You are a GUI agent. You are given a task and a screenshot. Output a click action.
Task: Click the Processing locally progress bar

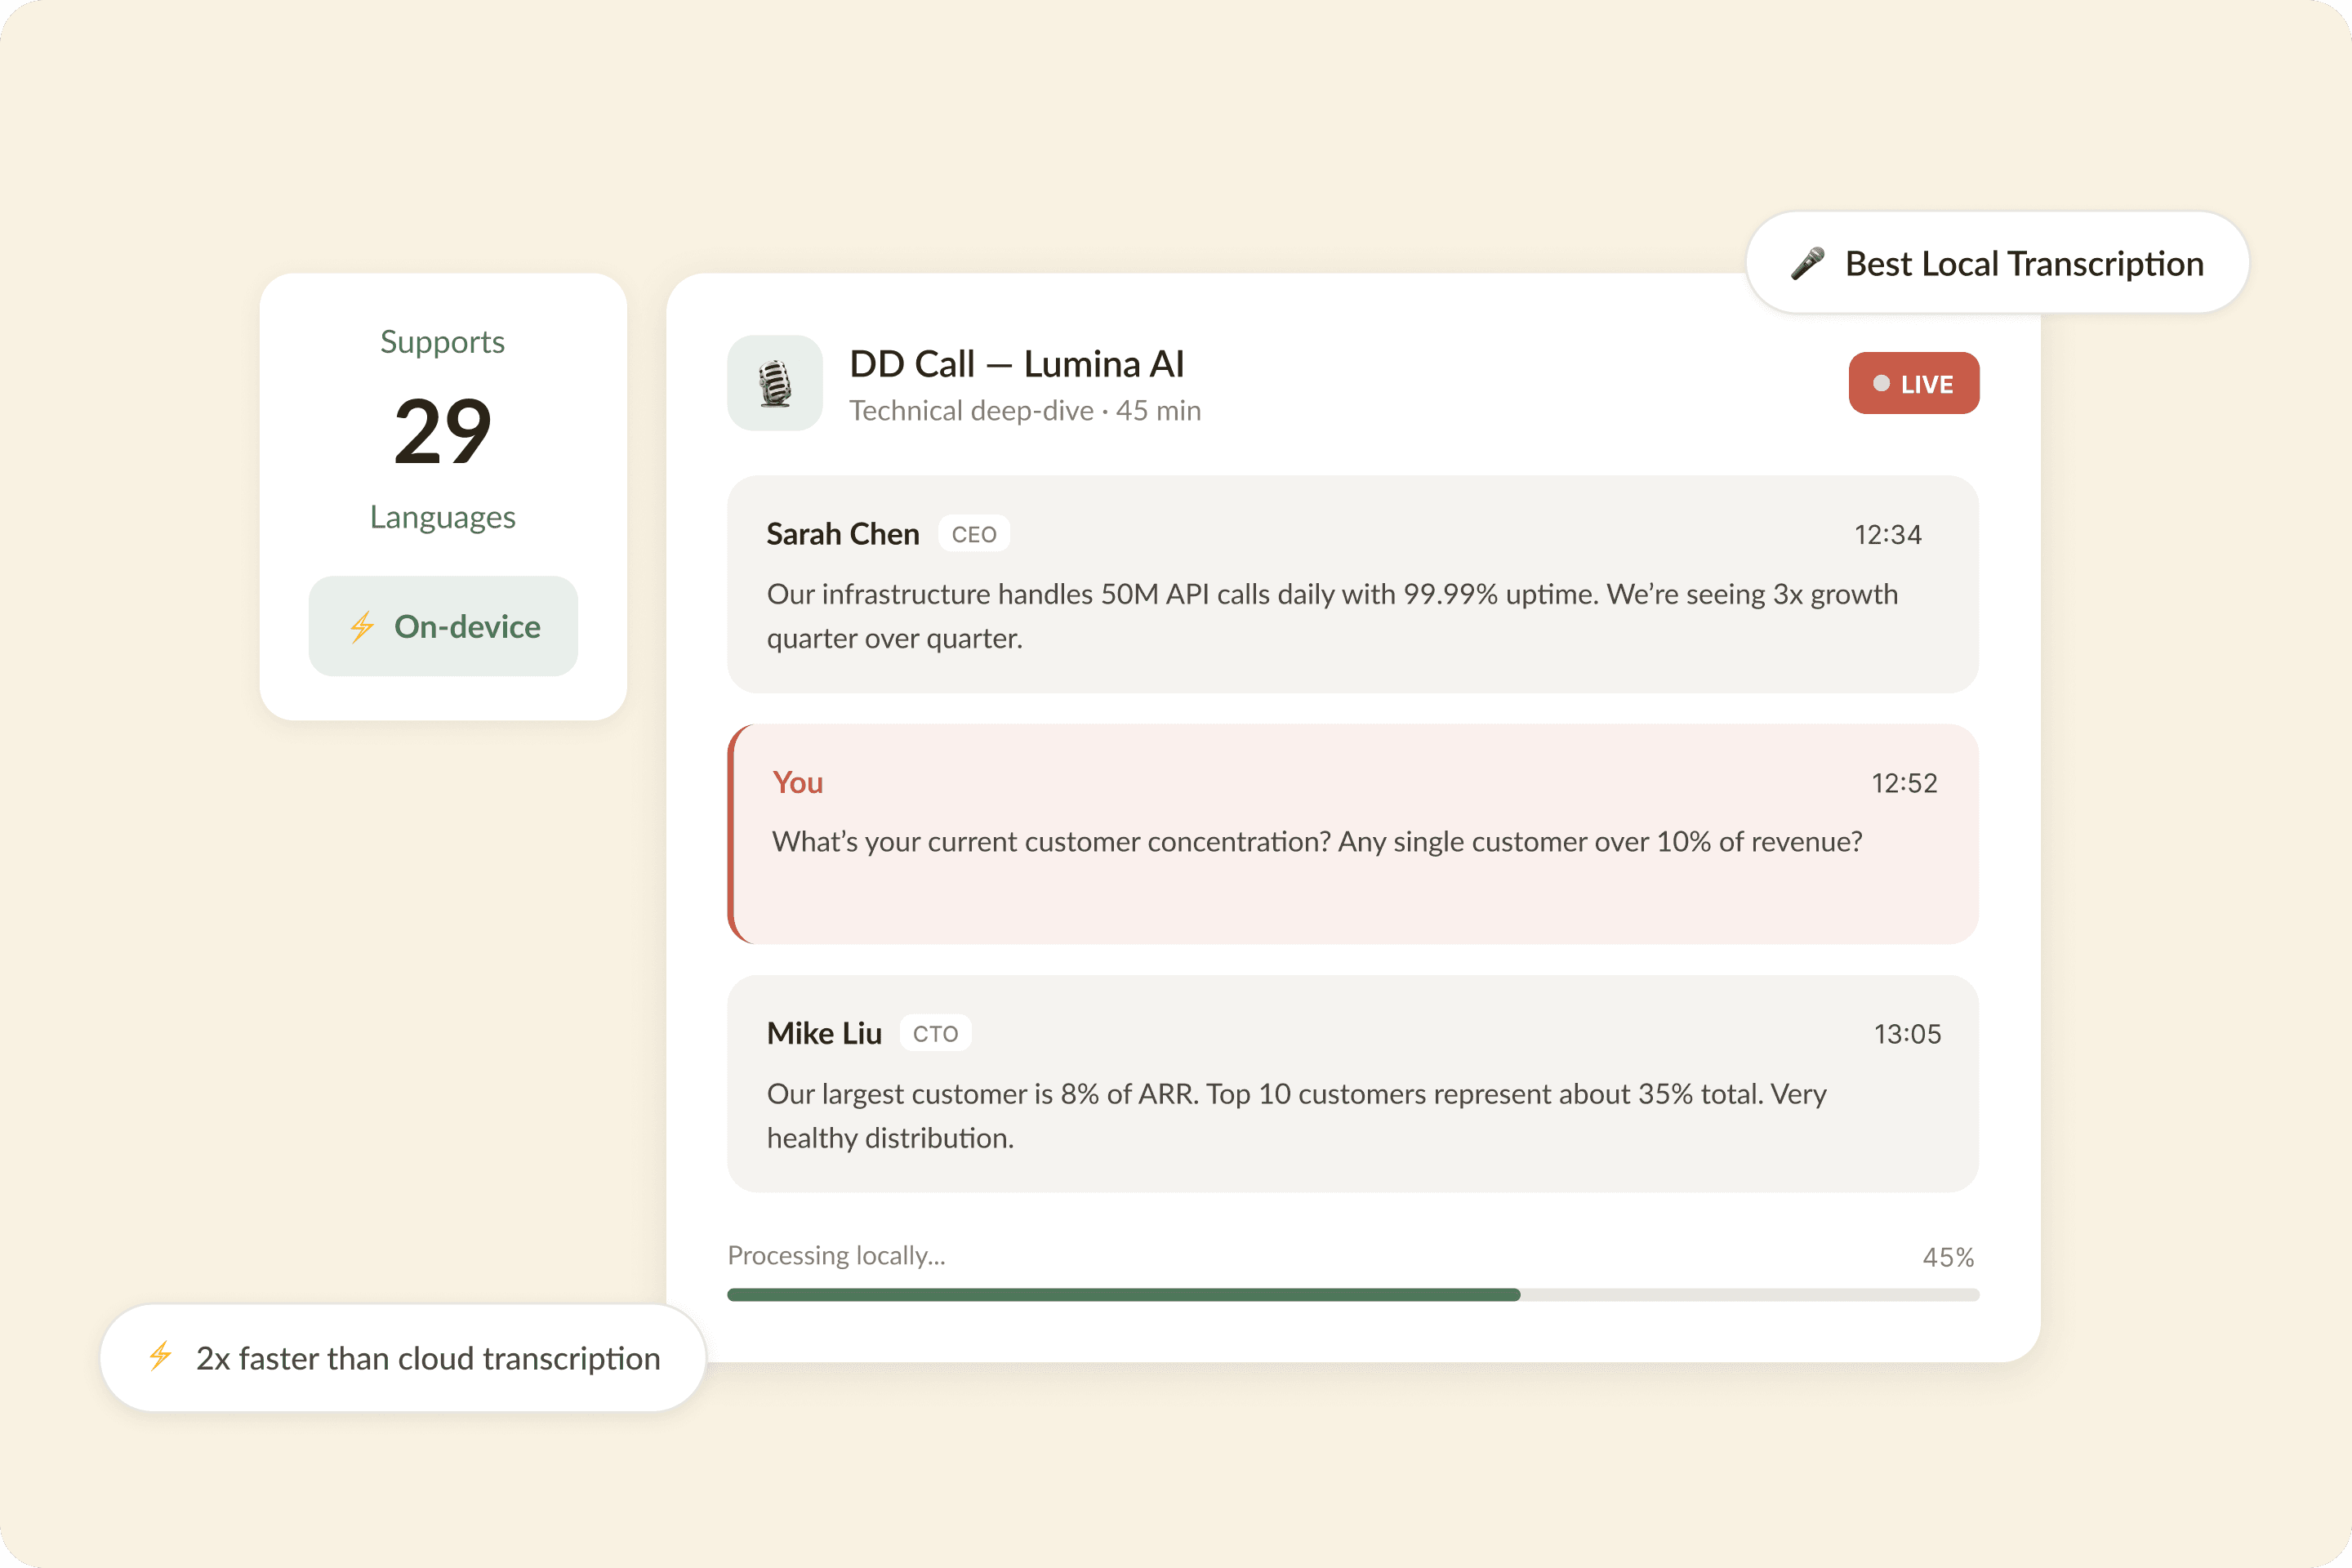click(x=1352, y=1295)
